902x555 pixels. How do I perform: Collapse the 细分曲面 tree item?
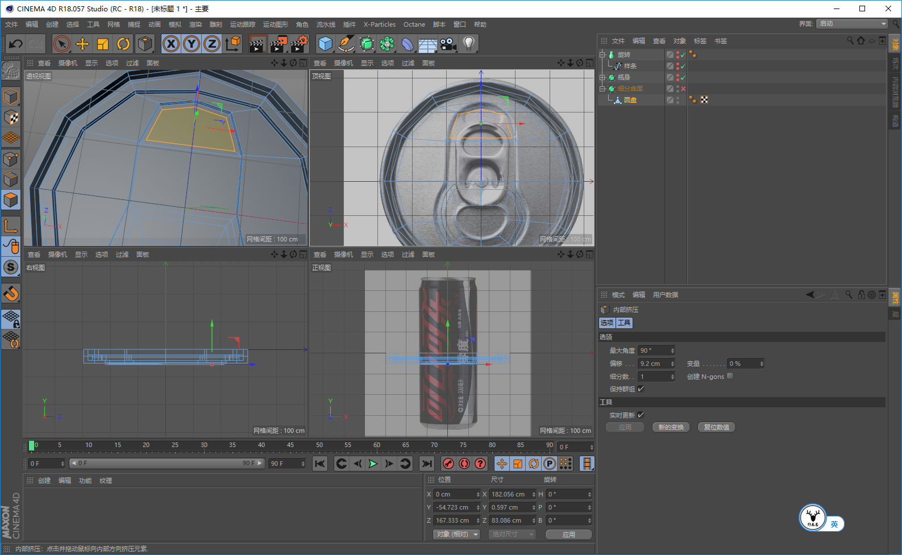click(x=602, y=89)
